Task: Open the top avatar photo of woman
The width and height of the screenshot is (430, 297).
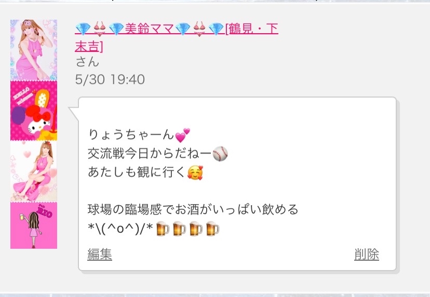Action: pos(34,50)
